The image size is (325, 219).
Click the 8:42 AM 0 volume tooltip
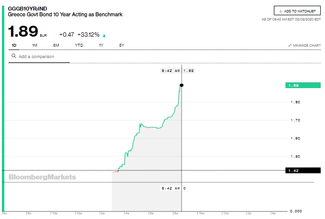[173, 188]
